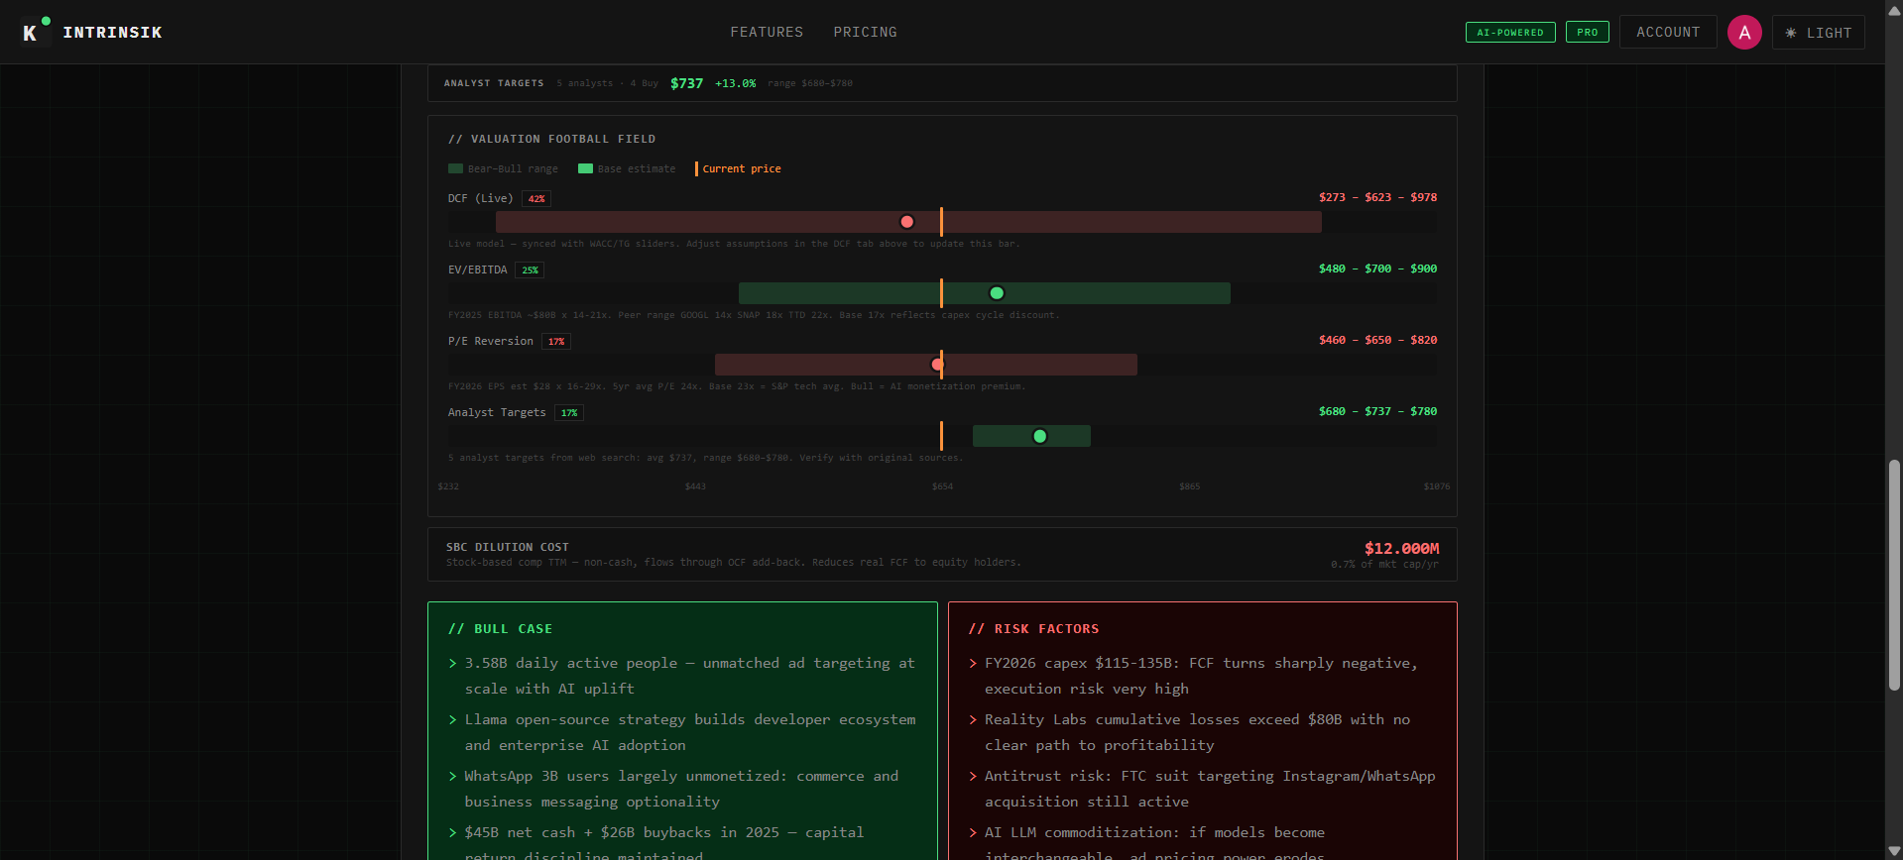Click the $865 axis tick label
The image size is (1903, 860).
[1189, 486]
